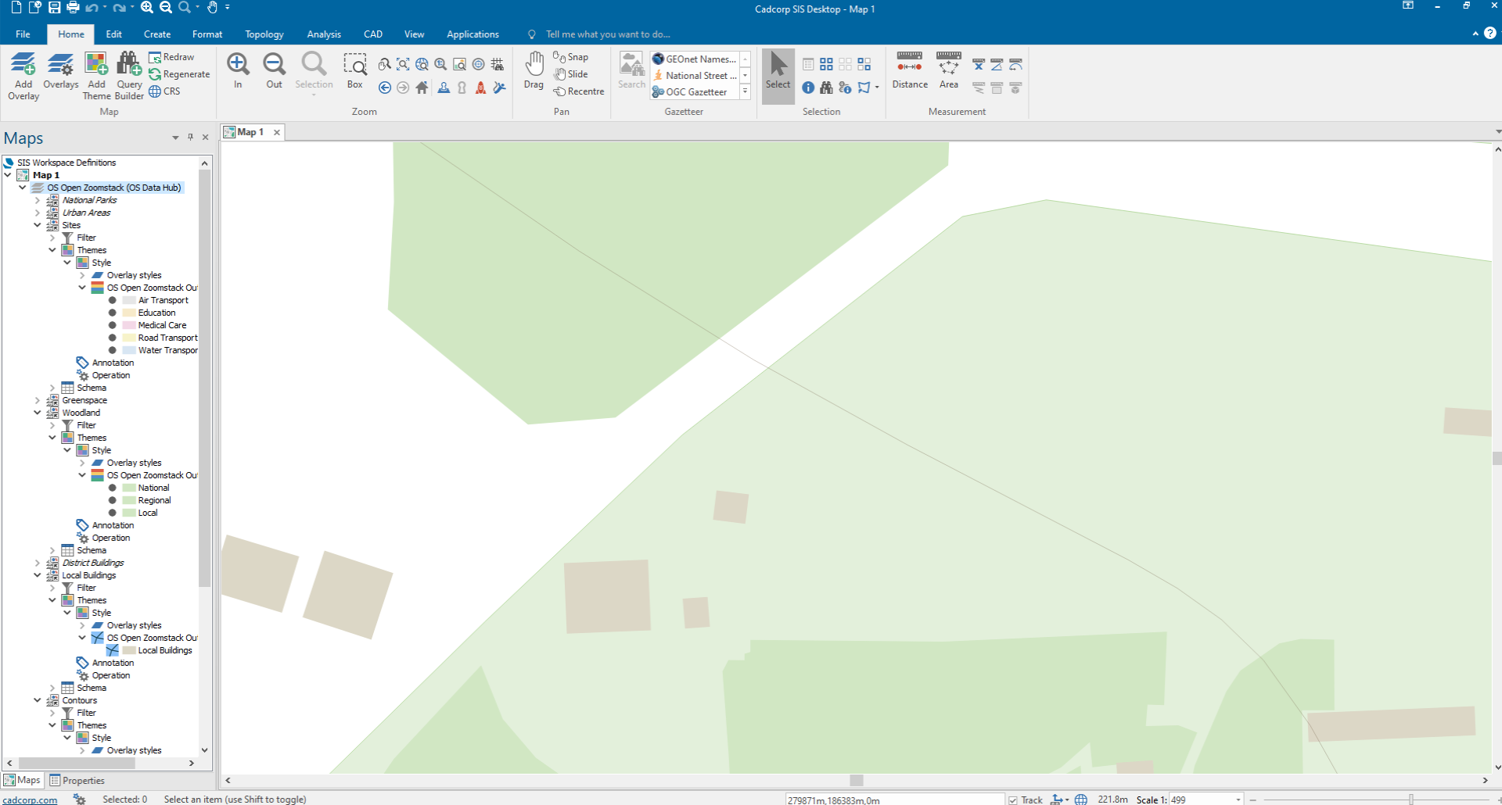
Task: Click the rocket icon in Zoom group
Action: coord(480,88)
